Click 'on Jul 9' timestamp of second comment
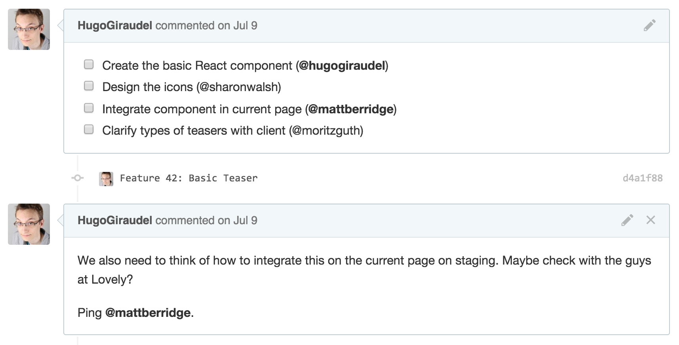 (238, 221)
